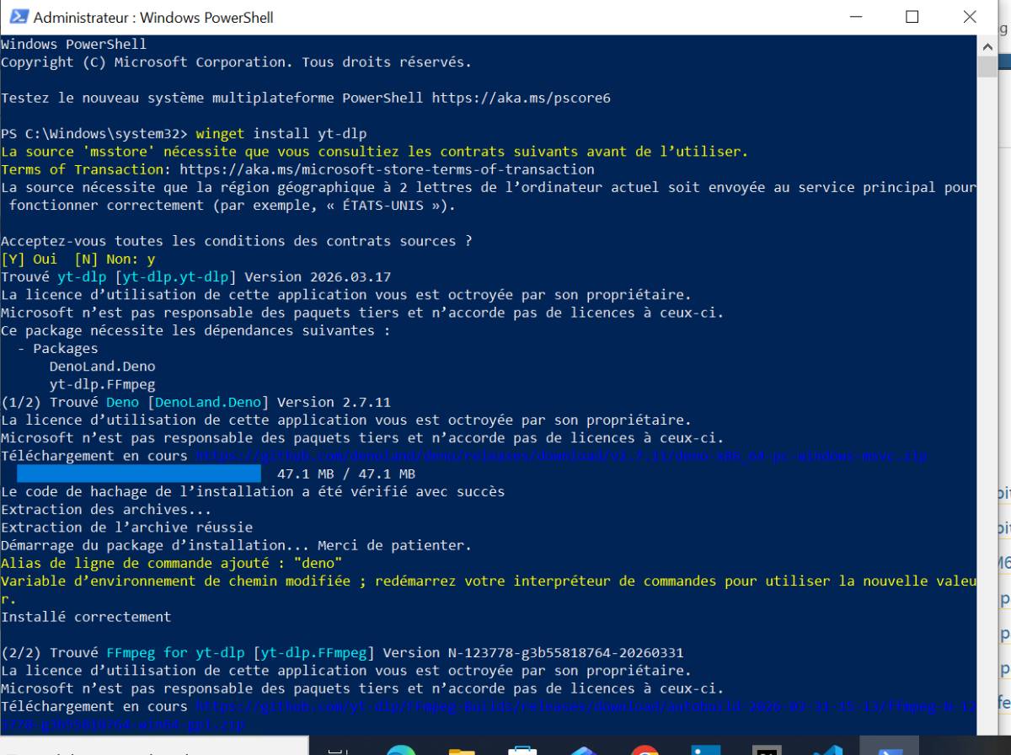The width and height of the screenshot is (1011, 755).
Task: Click the Deno zip download URL
Action: click(560, 456)
